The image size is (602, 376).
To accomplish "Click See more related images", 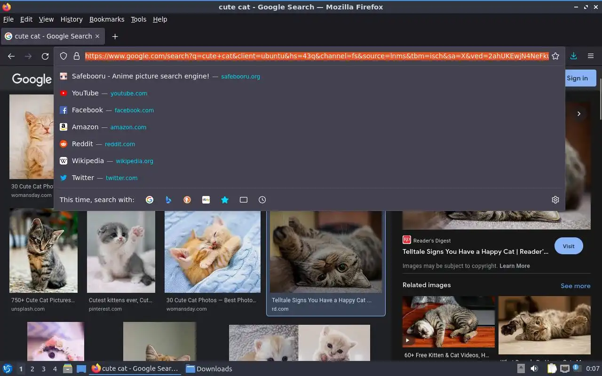I will pyautogui.click(x=575, y=286).
